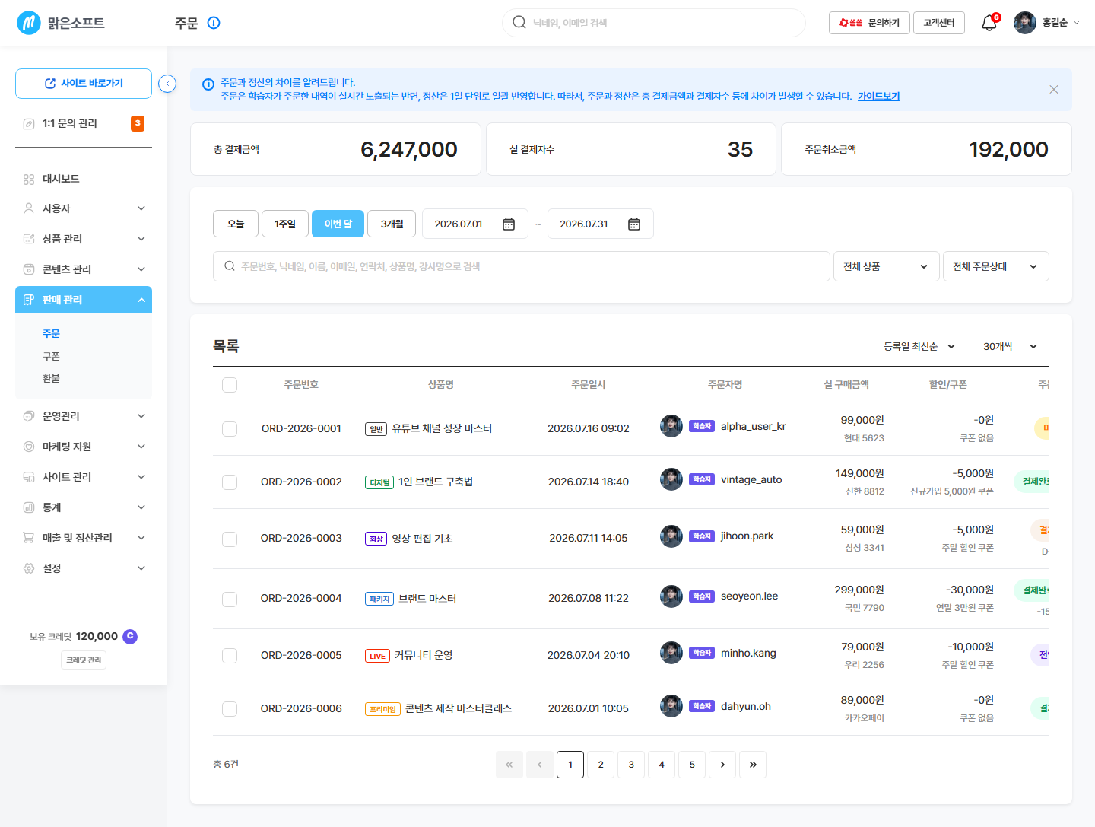The width and height of the screenshot is (1095, 827).
Task: Select the 이번 달 date range tab
Action: pyautogui.click(x=338, y=224)
